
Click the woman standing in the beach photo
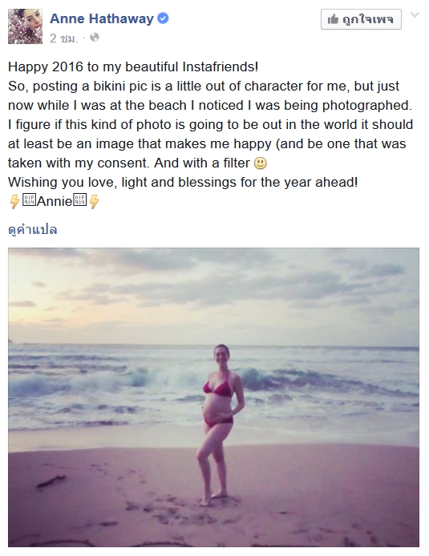219,425
